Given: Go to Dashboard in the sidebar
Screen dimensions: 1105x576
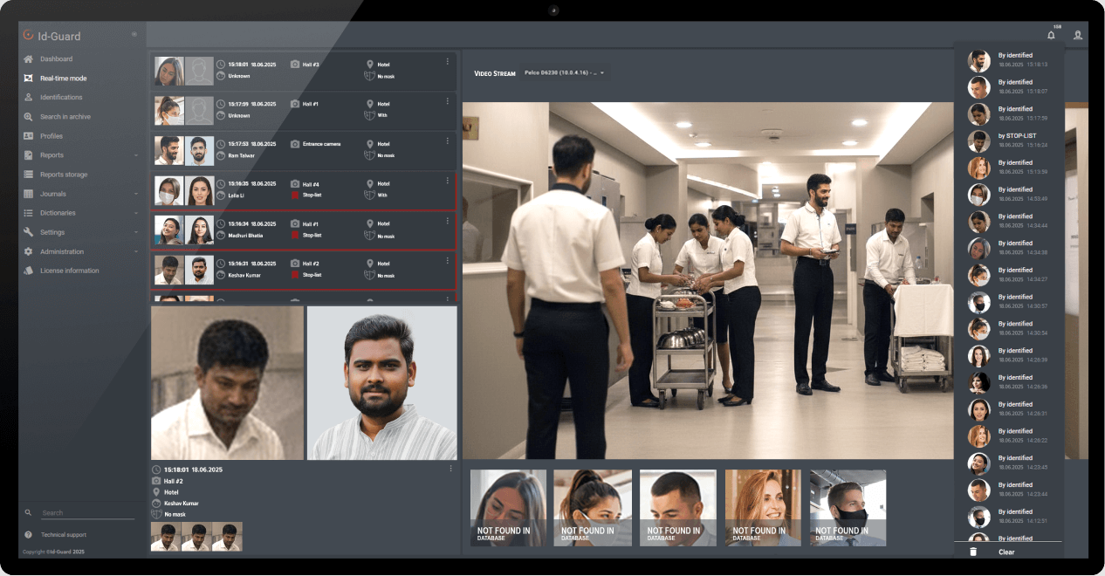Looking at the screenshot, I should tap(56, 59).
